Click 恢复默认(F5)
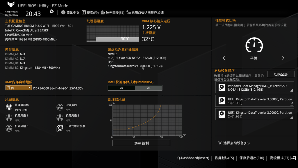Viewport: 298px width, 168px height. 224,158
